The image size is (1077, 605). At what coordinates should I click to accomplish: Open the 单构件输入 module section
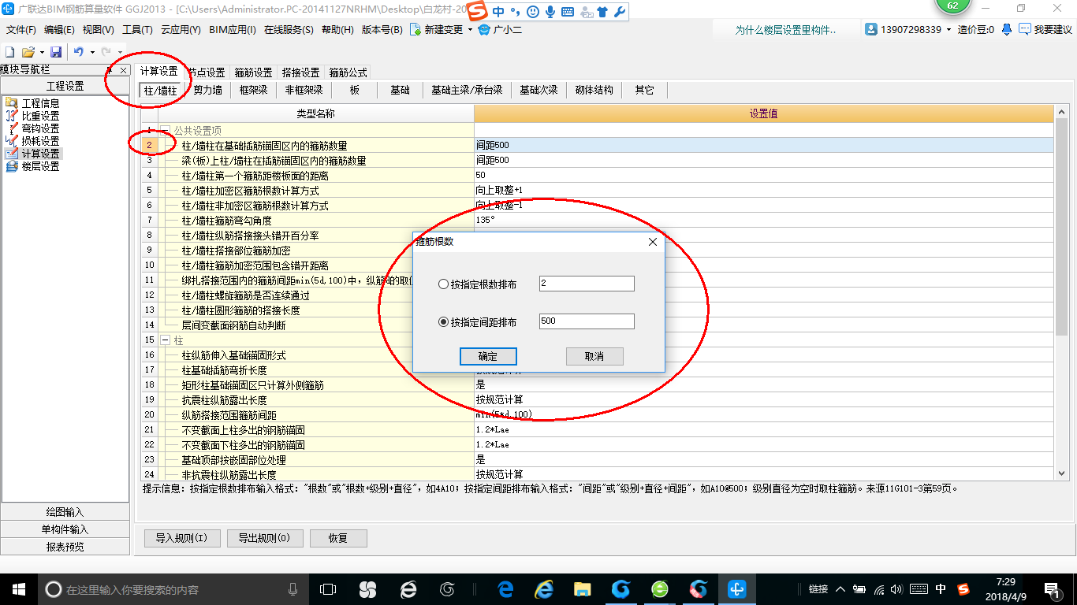[65, 529]
